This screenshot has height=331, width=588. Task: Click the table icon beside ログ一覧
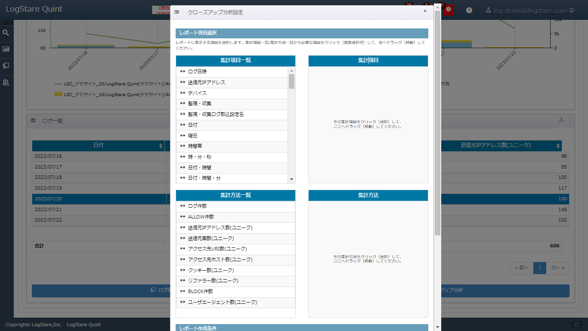tap(33, 121)
